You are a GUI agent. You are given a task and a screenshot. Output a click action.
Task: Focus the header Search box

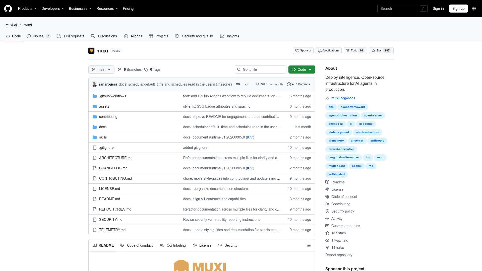point(402,9)
